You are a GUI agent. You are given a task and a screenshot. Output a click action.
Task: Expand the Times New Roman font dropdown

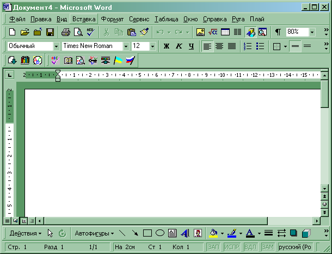pyautogui.click(x=126, y=46)
